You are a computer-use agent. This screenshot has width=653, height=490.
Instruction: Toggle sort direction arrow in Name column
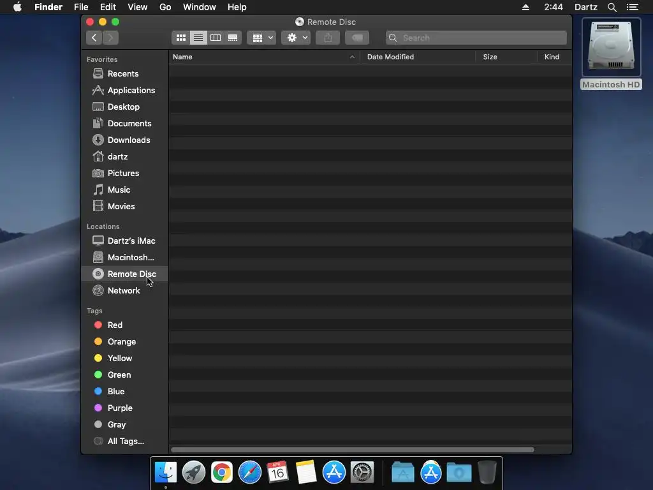(352, 57)
